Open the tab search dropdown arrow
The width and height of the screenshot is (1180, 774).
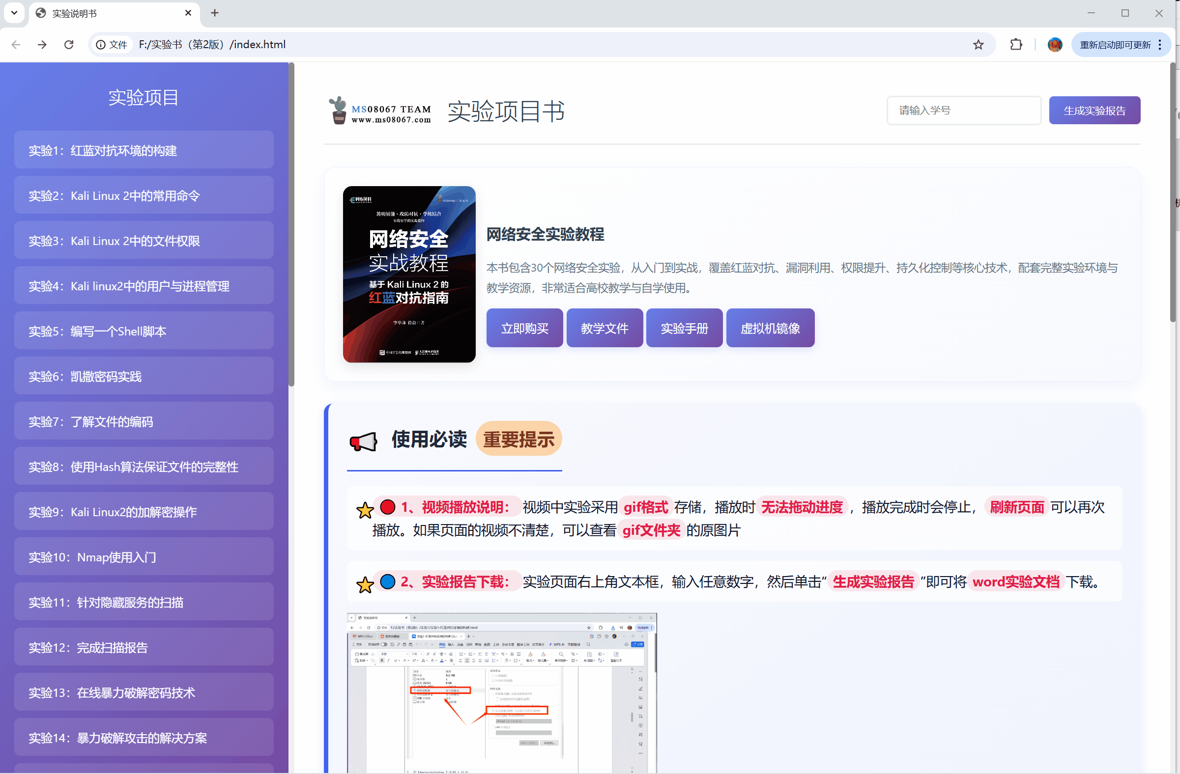tap(14, 13)
